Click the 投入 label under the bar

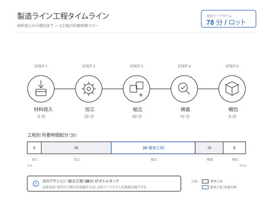click(35, 159)
